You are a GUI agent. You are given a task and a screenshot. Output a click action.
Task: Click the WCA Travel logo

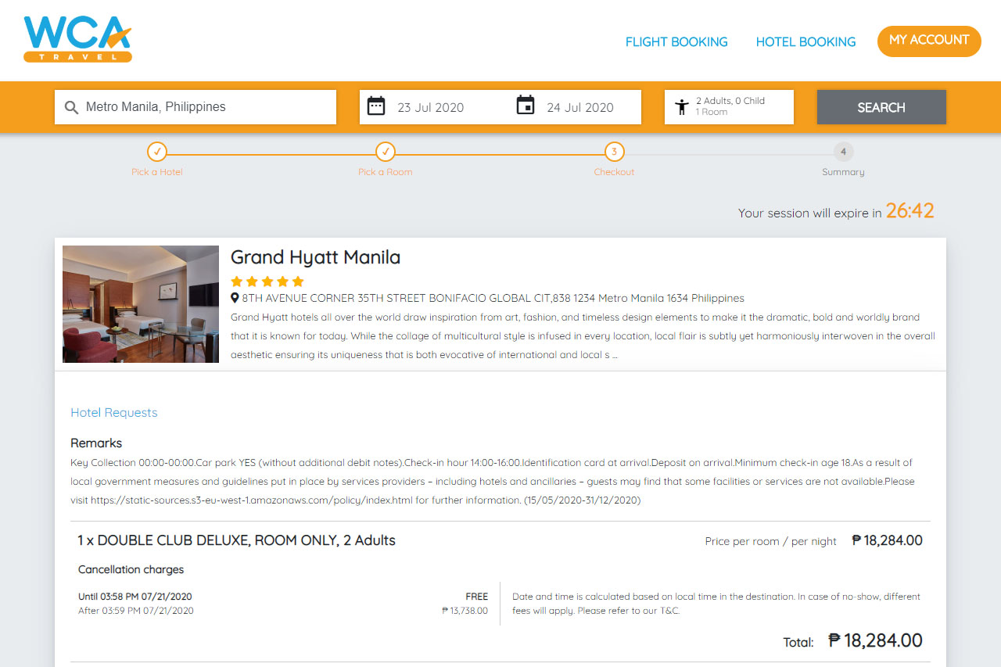77,39
